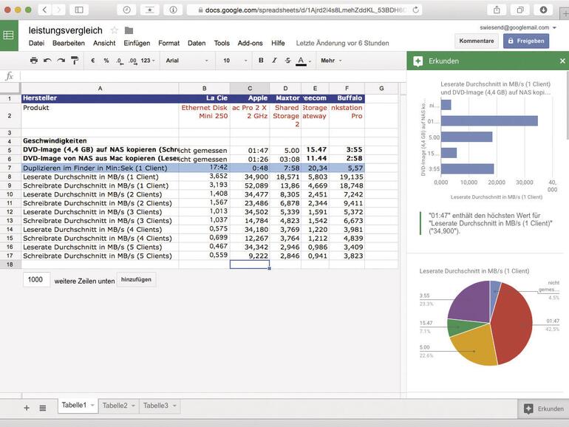Open the number format 123 dropdown
The image size is (569, 427).
(x=148, y=61)
